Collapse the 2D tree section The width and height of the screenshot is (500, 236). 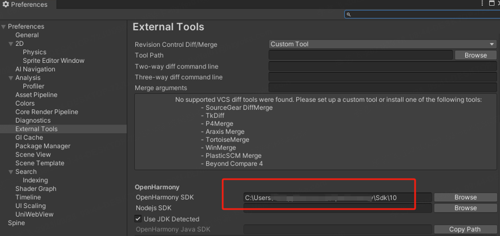point(11,44)
